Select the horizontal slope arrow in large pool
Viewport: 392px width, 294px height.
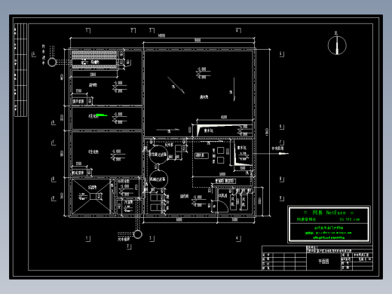(167, 130)
